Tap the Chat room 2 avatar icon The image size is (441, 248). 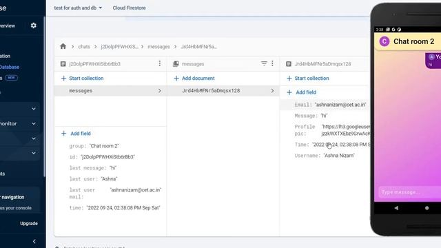[x=384, y=41]
